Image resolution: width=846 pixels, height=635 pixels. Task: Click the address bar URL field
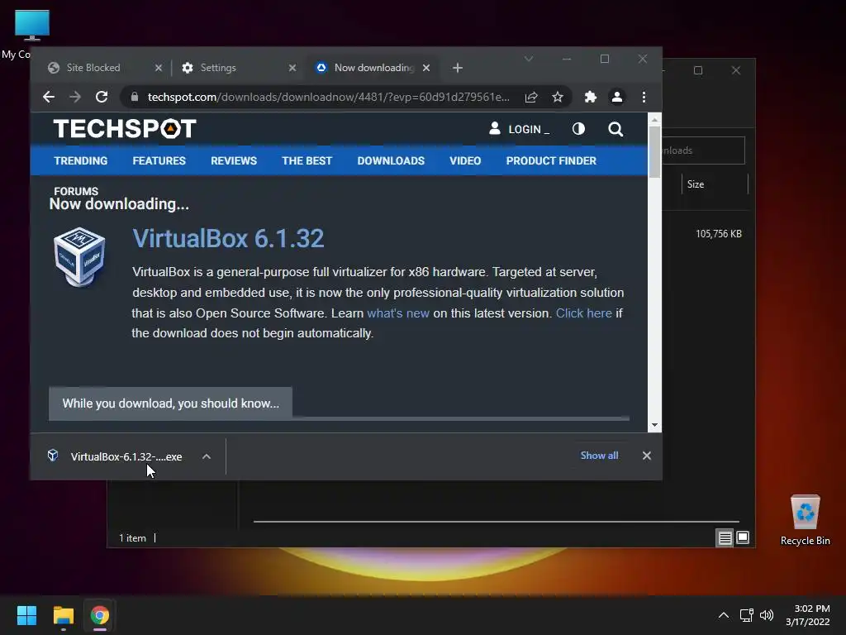click(328, 98)
